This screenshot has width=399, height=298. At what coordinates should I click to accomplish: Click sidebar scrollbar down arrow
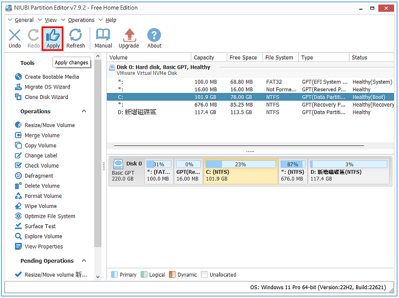[x=98, y=277]
